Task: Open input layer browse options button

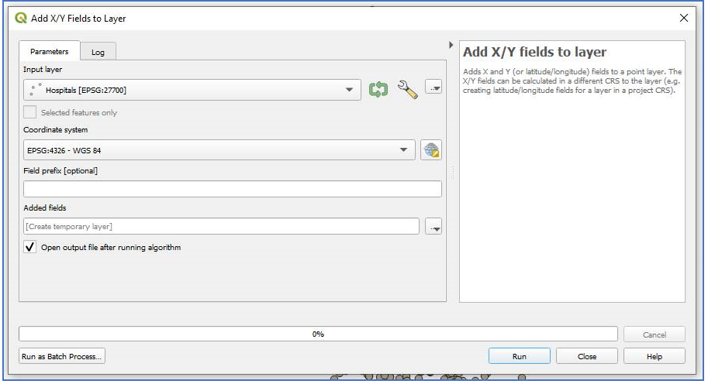Action: coord(433,87)
